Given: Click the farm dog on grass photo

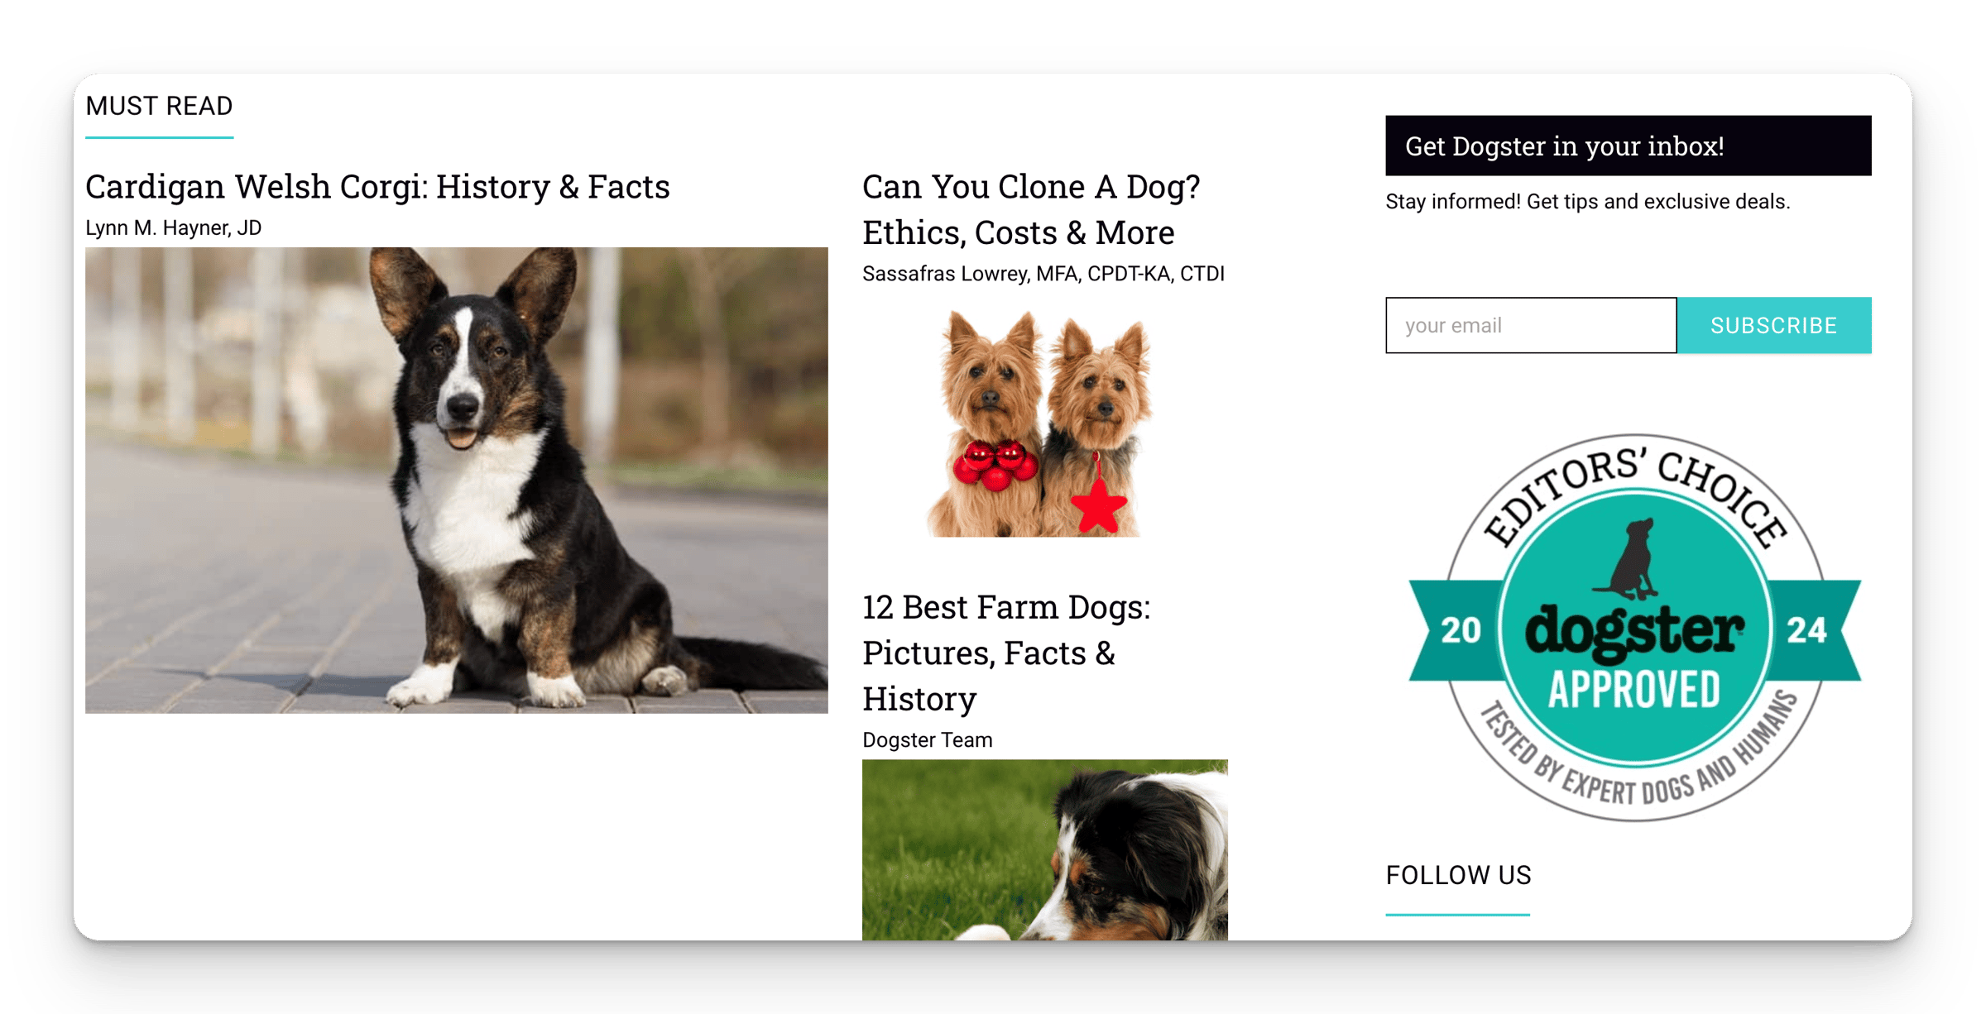Looking at the screenshot, I should [1044, 849].
